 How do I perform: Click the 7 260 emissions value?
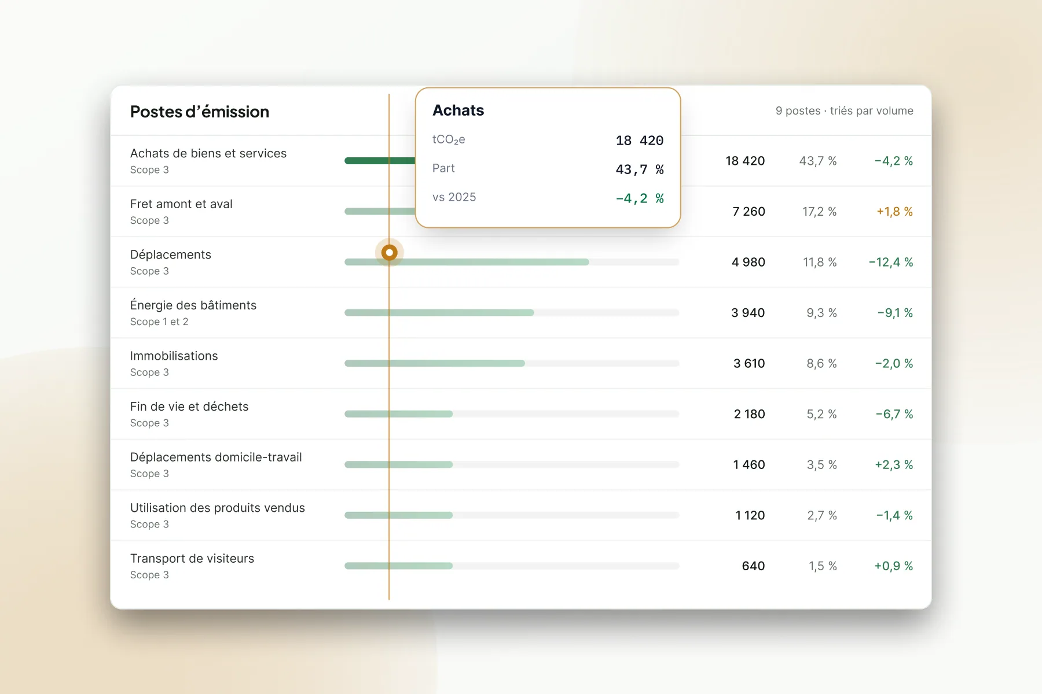[x=749, y=212]
